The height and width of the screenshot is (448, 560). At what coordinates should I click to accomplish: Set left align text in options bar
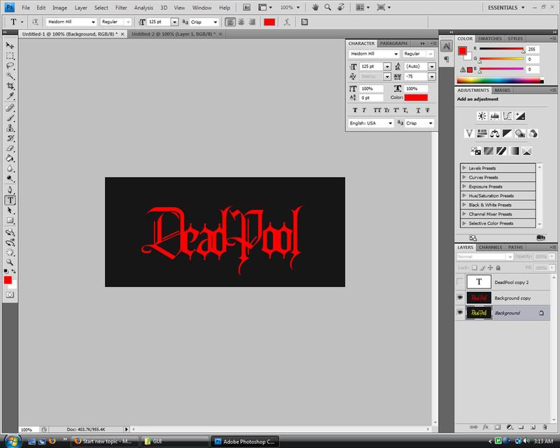230,22
